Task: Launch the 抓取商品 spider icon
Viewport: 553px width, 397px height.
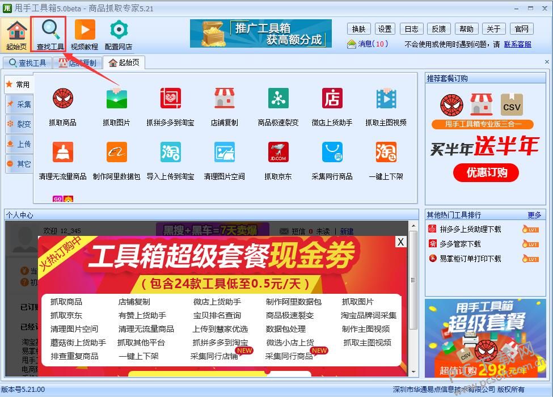Action: click(63, 98)
